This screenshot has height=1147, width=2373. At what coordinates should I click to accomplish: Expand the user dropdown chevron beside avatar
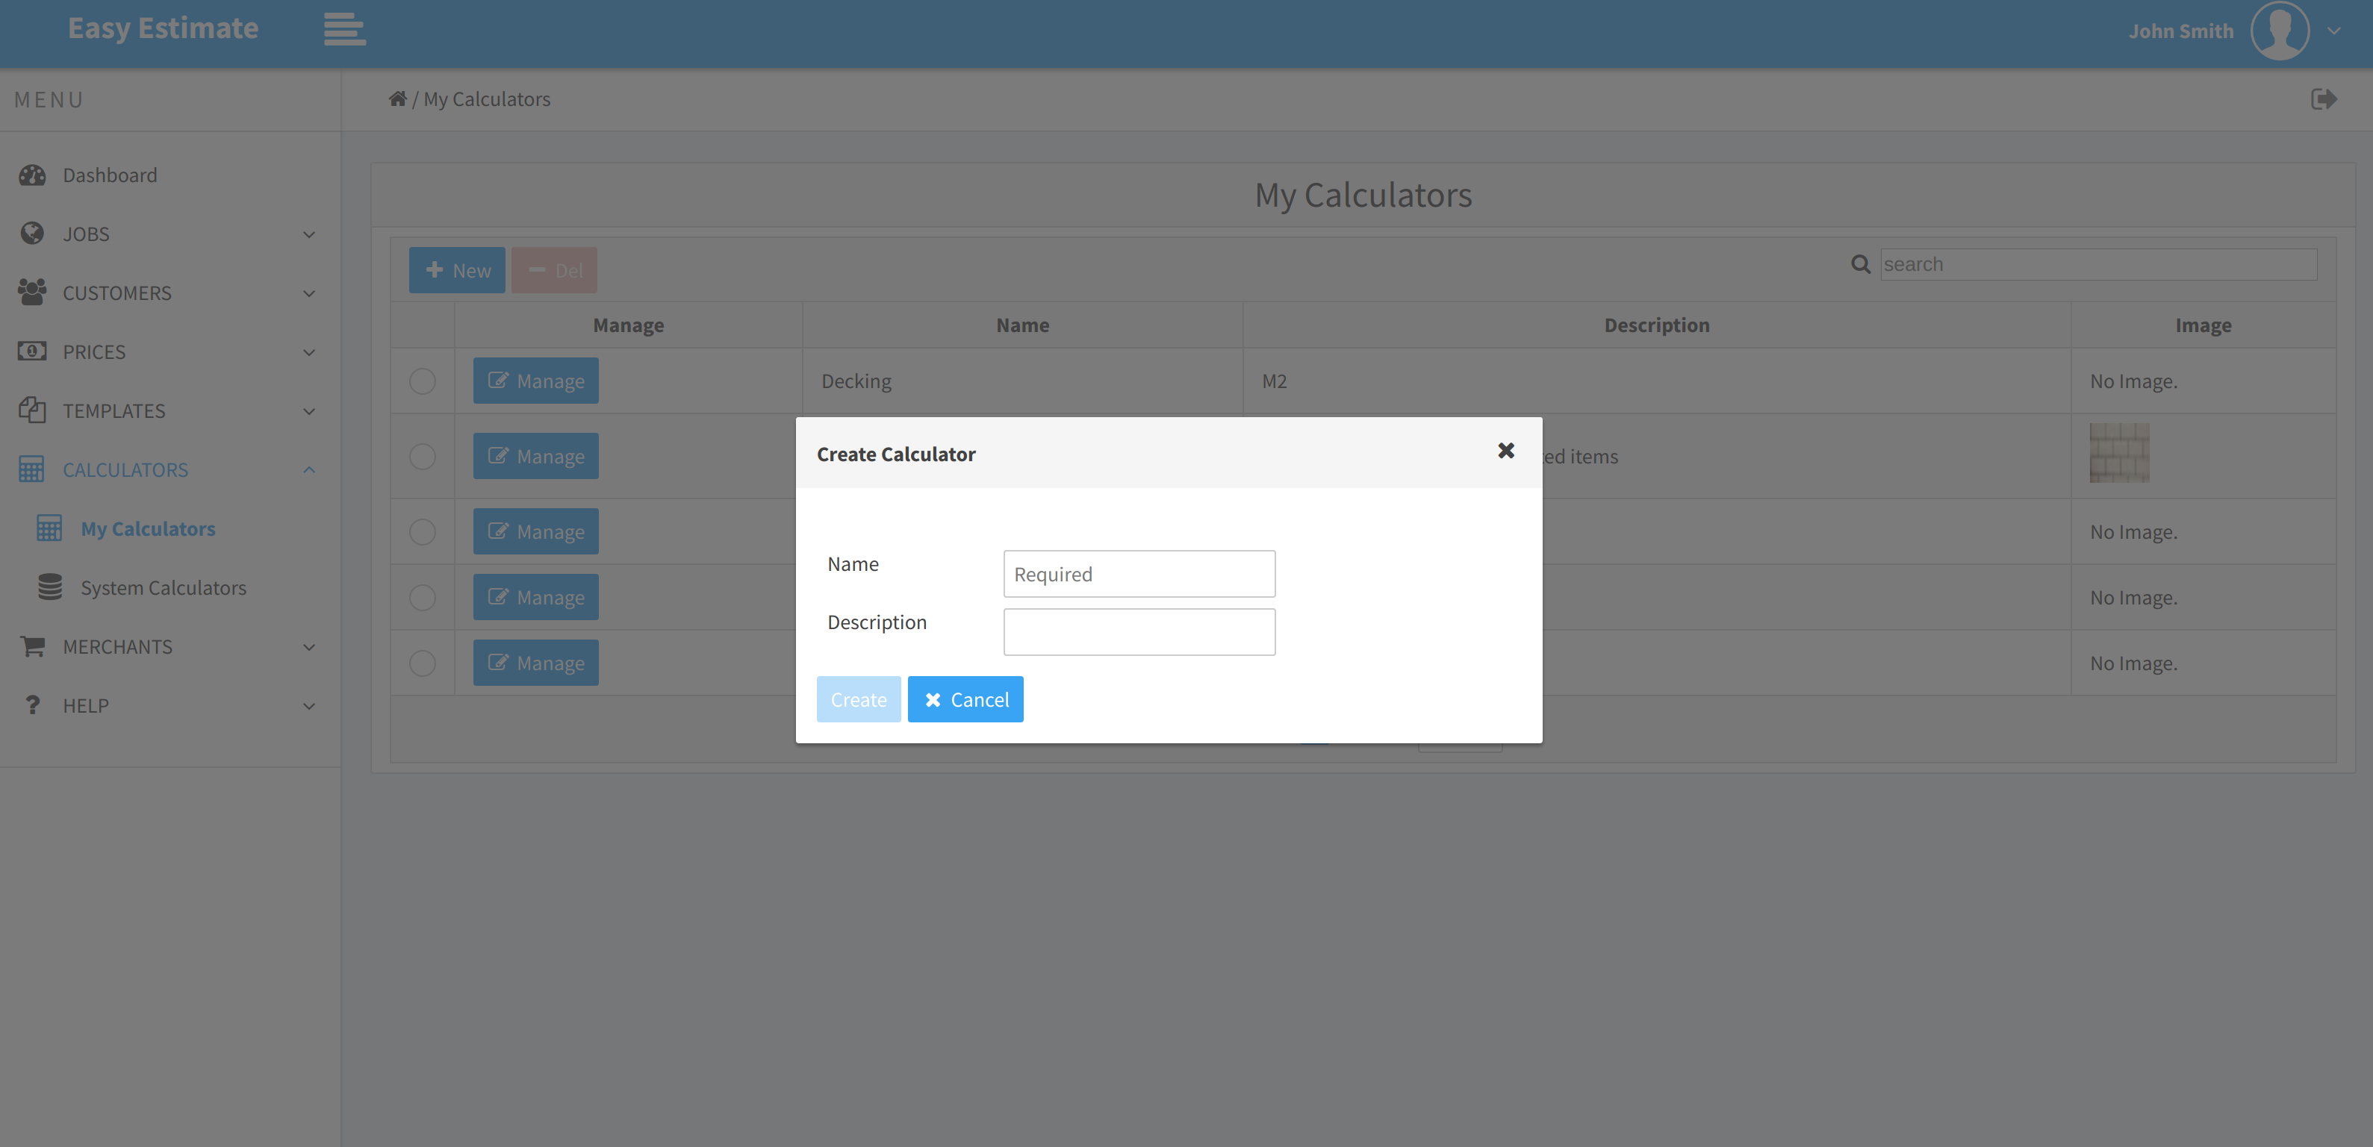(x=2334, y=31)
